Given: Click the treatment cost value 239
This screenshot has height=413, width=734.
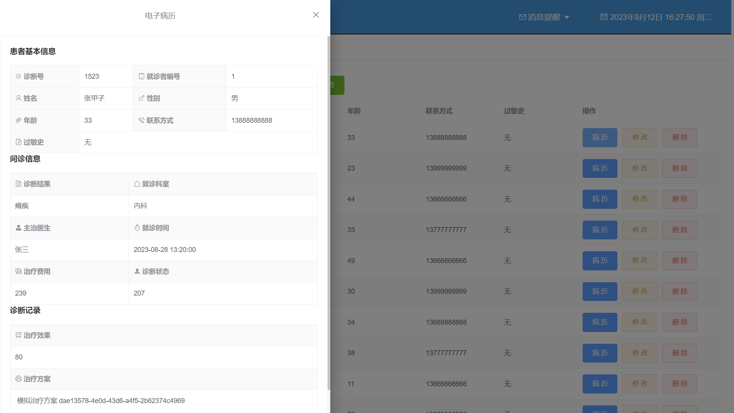Looking at the screenshot, I should pos(21,293).
